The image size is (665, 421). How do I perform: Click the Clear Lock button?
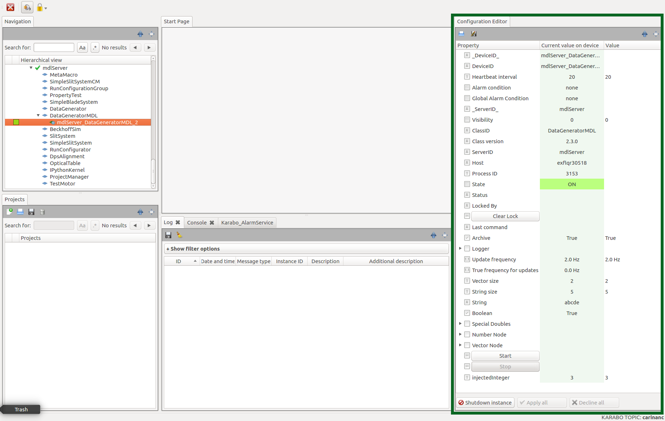pyautogui.click(x=505, y=216)
